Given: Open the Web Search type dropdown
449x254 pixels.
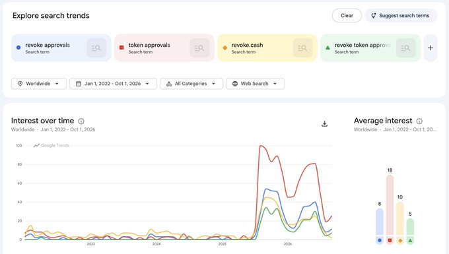Looking at the screenshot, I should [255, 84].
